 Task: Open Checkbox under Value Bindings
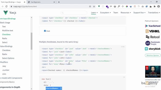[x=6, y=50]
